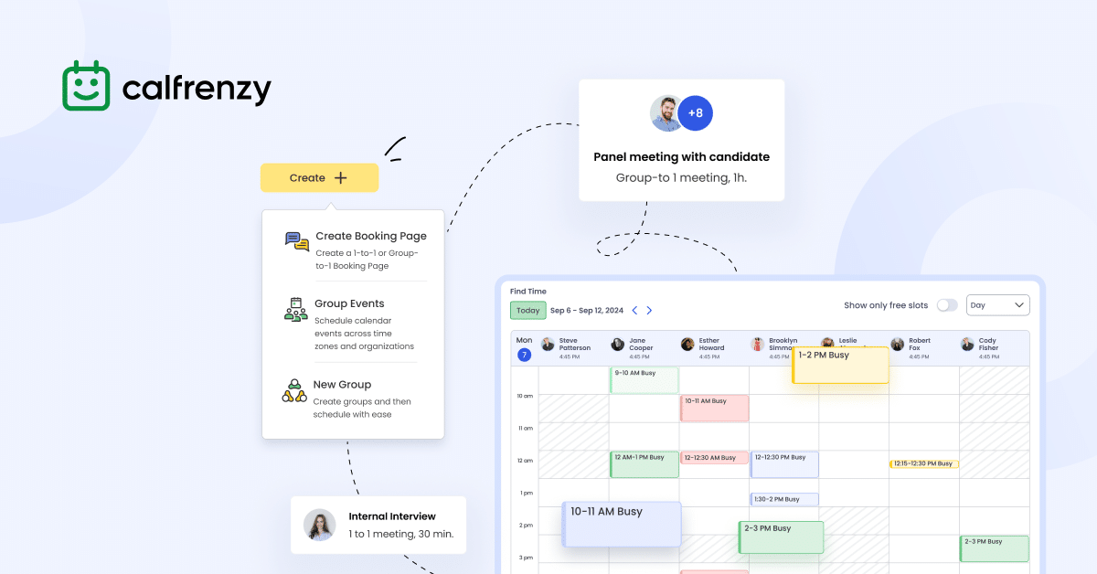Select the New Group icon in the menu
This screenshot has width=1097, height=574.
(294, 390)
